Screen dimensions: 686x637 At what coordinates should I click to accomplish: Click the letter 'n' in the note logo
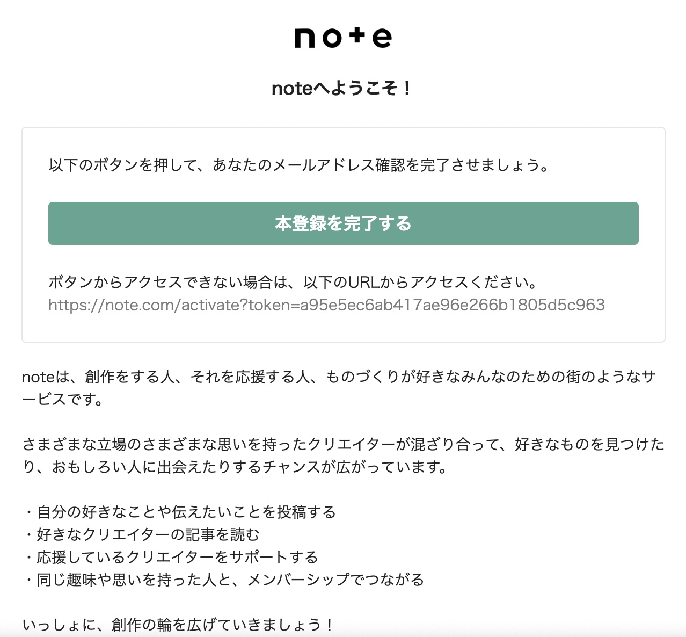304,38
